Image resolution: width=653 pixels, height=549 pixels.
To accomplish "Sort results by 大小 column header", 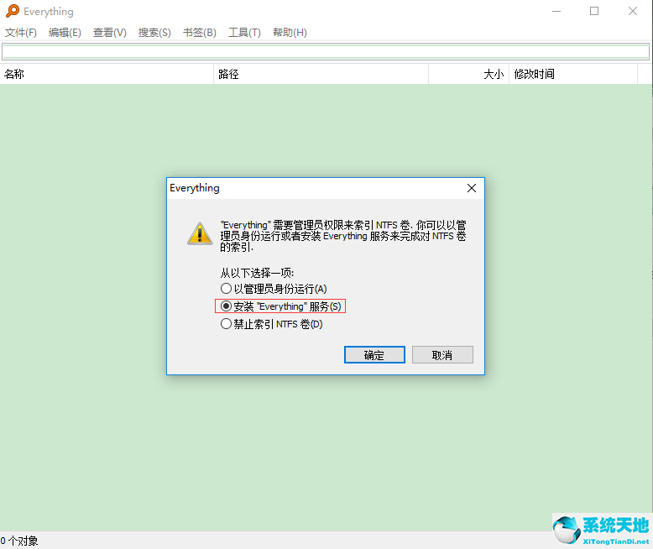I will click(468, 74).
